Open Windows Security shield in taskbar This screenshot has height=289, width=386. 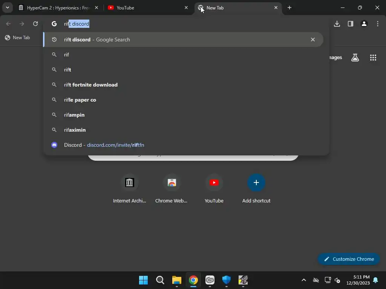pyautogui.click(x=227, y=280)
